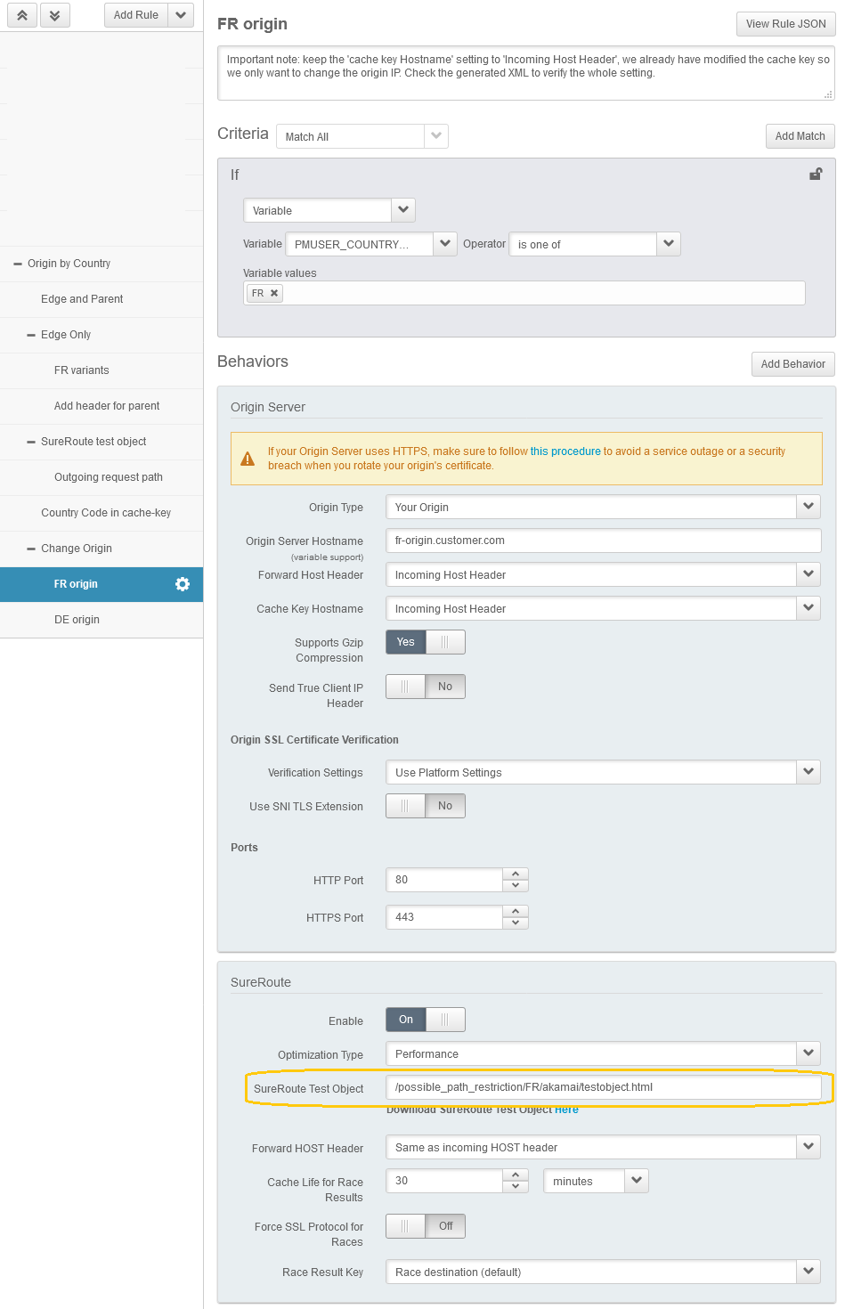Click the expand all rules double-down arrow icon
Viewport: 845px width, 1309px height.
click(54, 15)
